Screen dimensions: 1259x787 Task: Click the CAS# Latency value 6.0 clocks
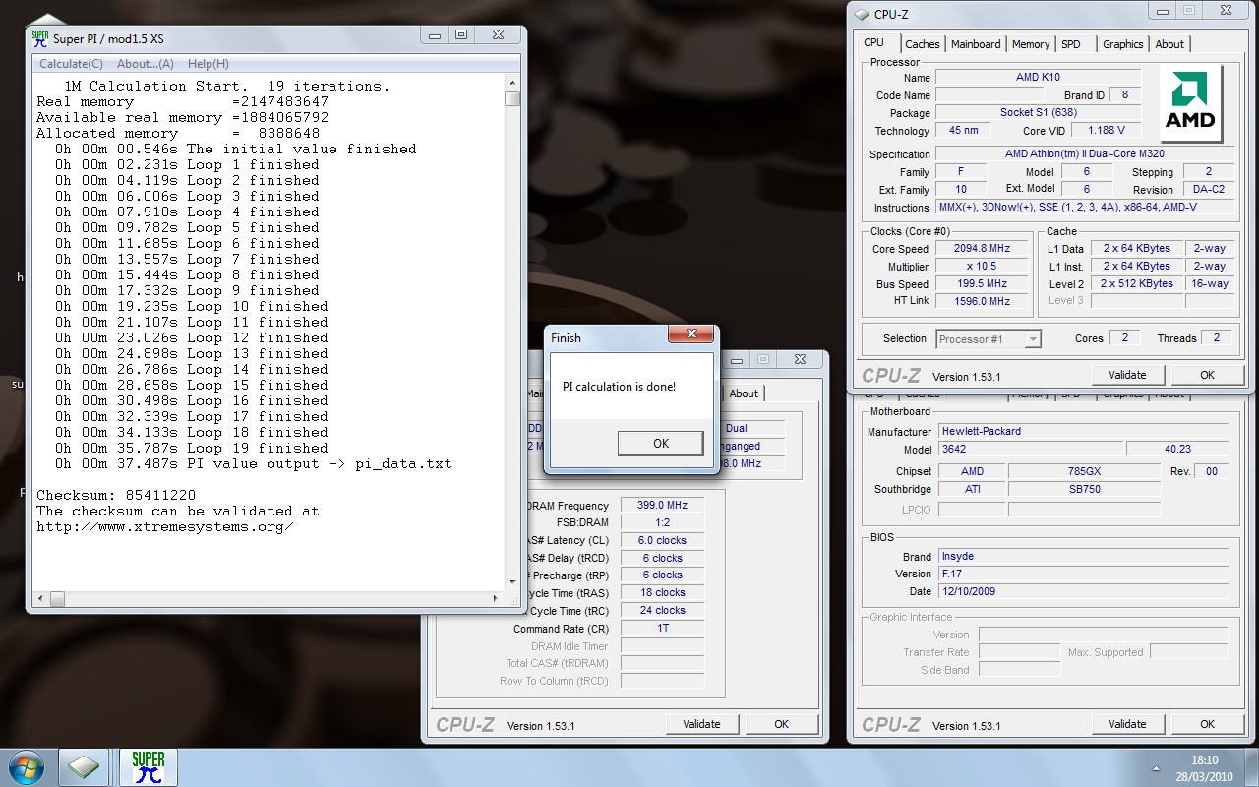662,540
